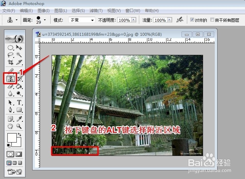Click the swap foreground/background colors arrow

point(19,134)
